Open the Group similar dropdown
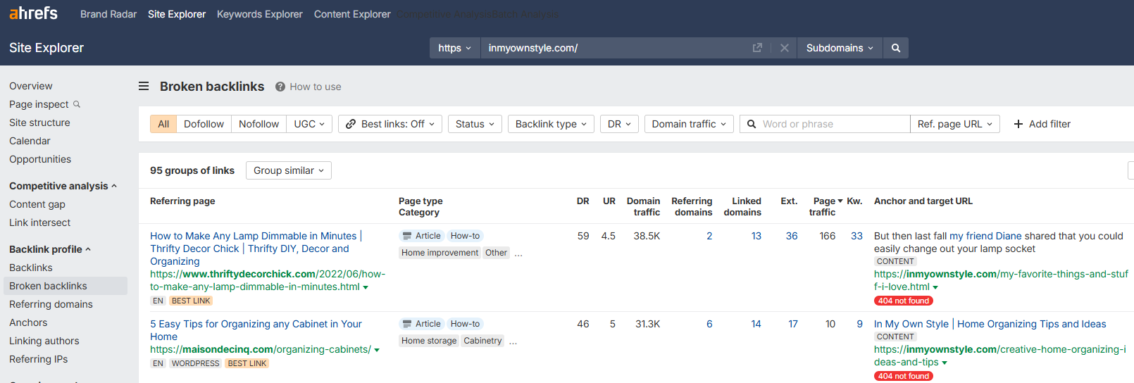This screenshot has height=383, width=1134. click(x=289, y=170)
